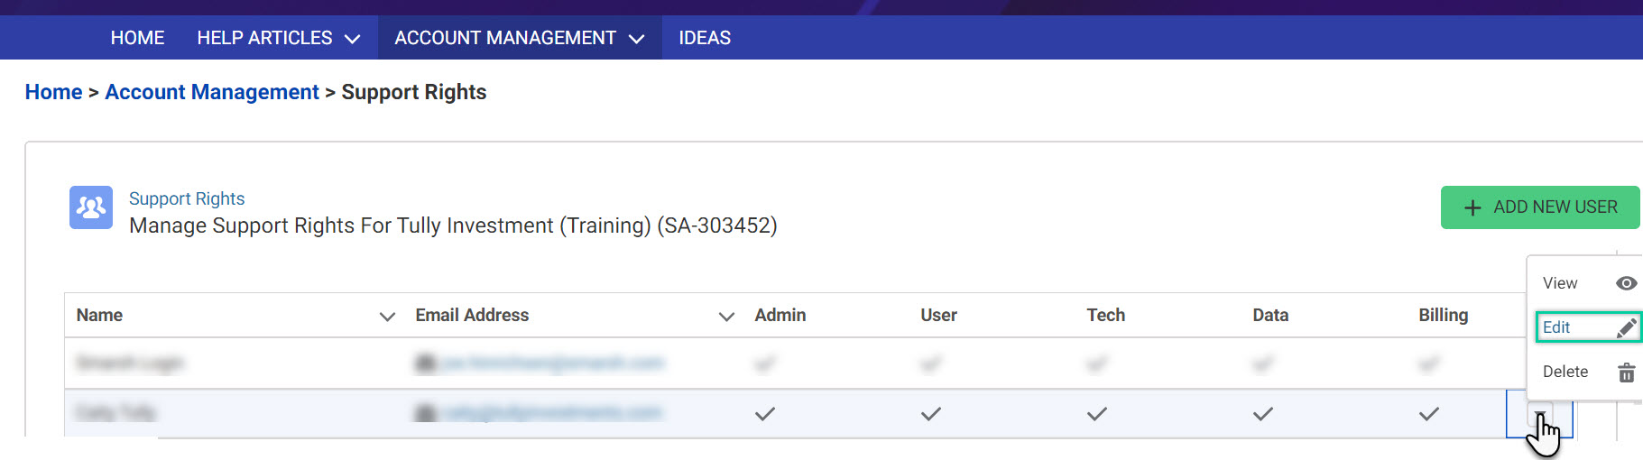The image size is (1643, 460).
Task: Click the Billing column header
Action: point(1443,315)
